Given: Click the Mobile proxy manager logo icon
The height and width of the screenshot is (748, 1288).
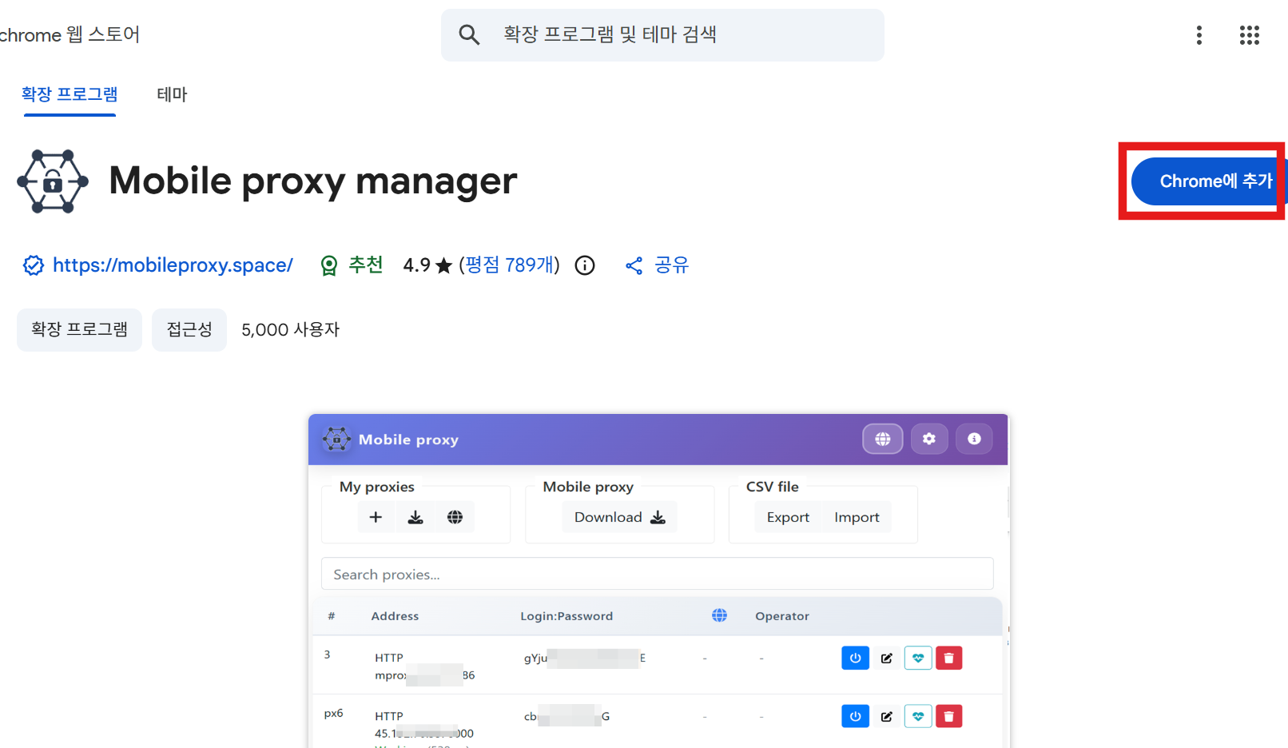Looking at the screenshot, I should click(53, 181).
